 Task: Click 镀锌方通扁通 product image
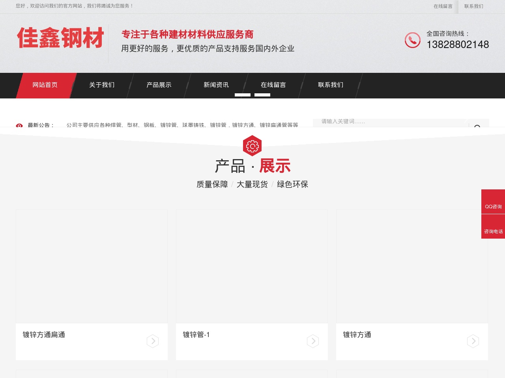click(x=92, y=267)
